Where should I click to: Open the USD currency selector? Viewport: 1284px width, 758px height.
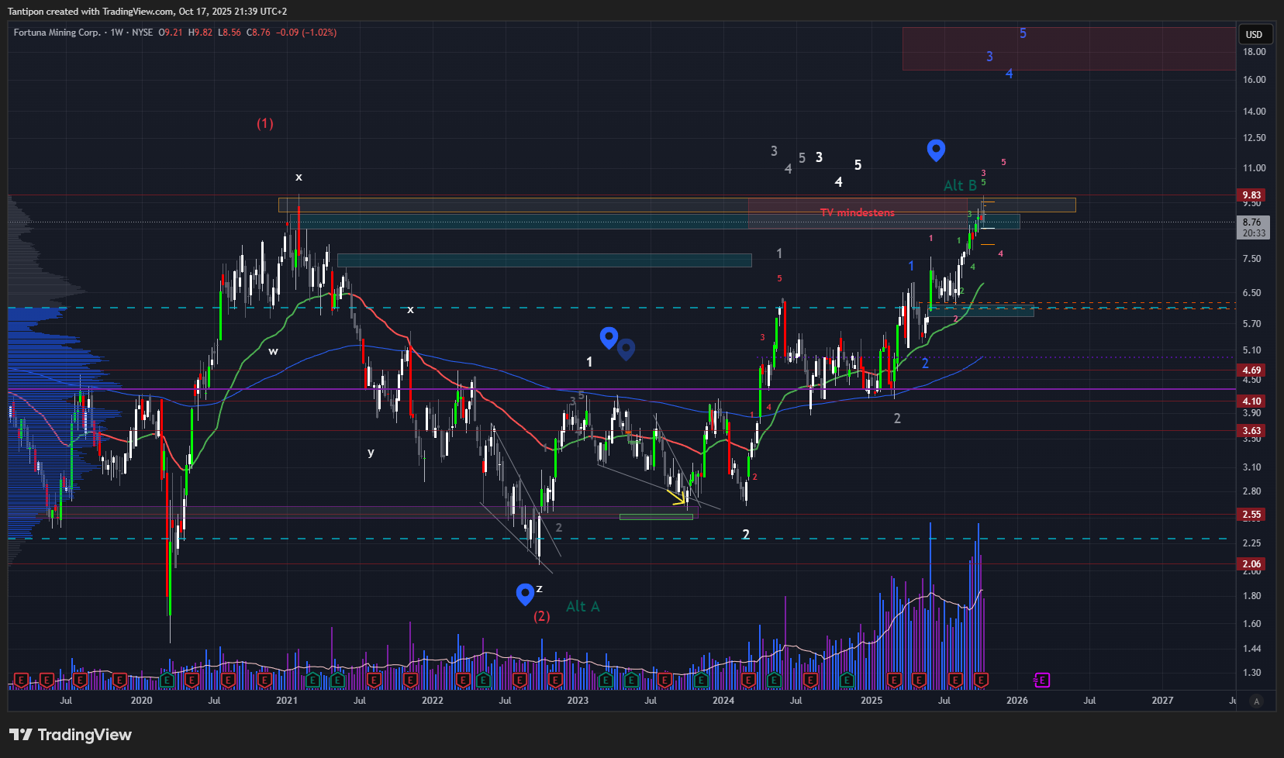[x=1254, y=34]
